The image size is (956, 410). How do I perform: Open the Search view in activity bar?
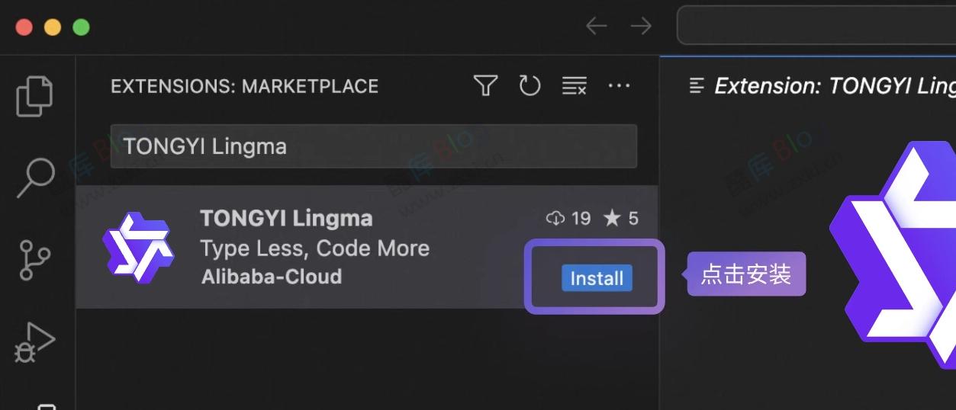point(35,177)
